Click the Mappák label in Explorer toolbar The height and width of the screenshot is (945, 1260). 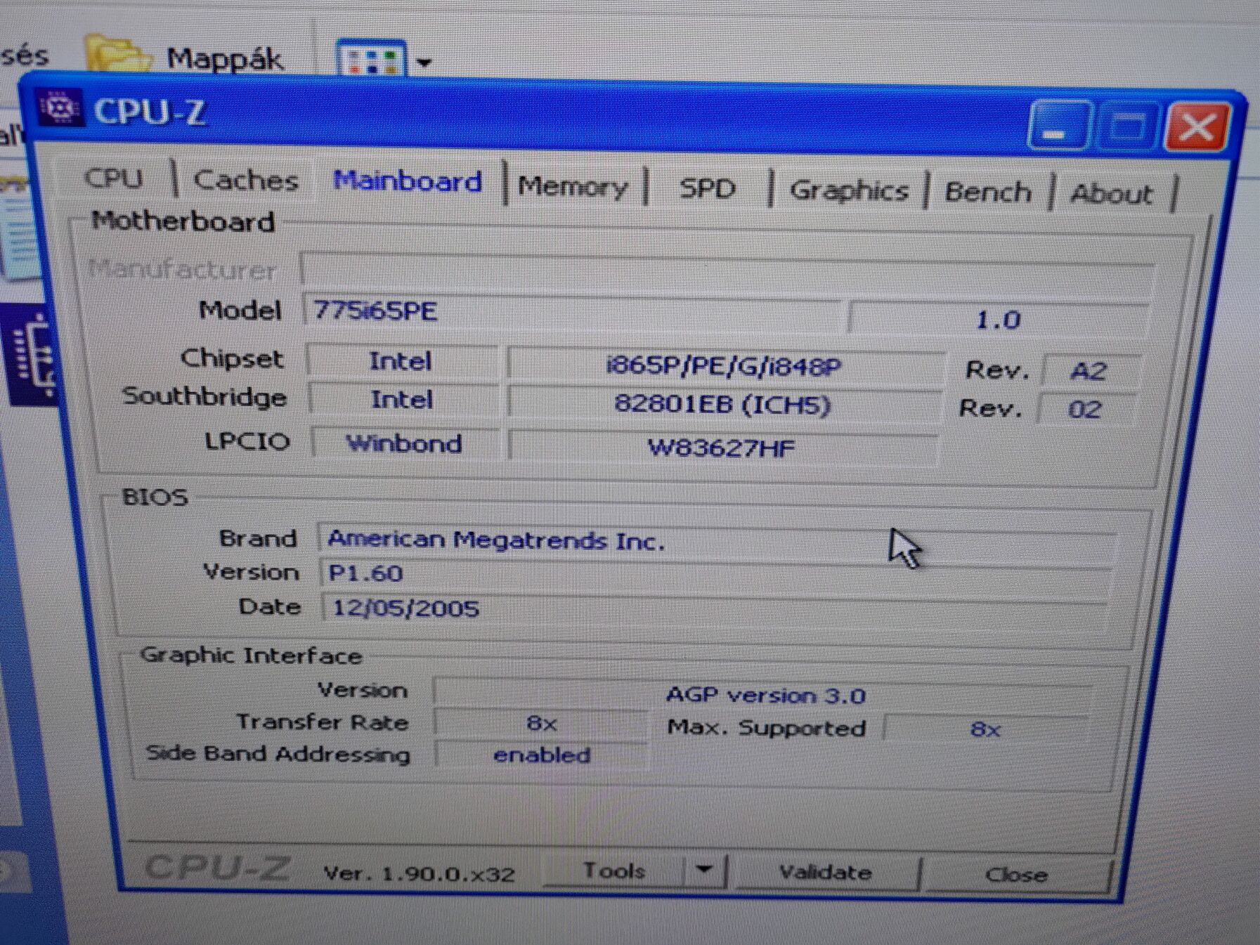[226, 58]
